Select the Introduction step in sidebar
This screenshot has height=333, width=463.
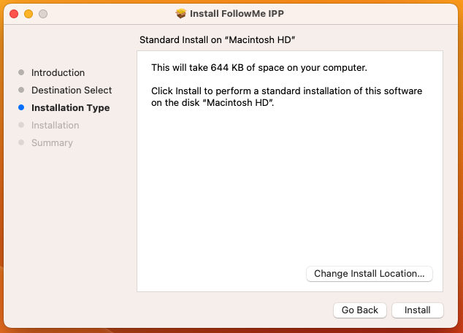(58, 72)
